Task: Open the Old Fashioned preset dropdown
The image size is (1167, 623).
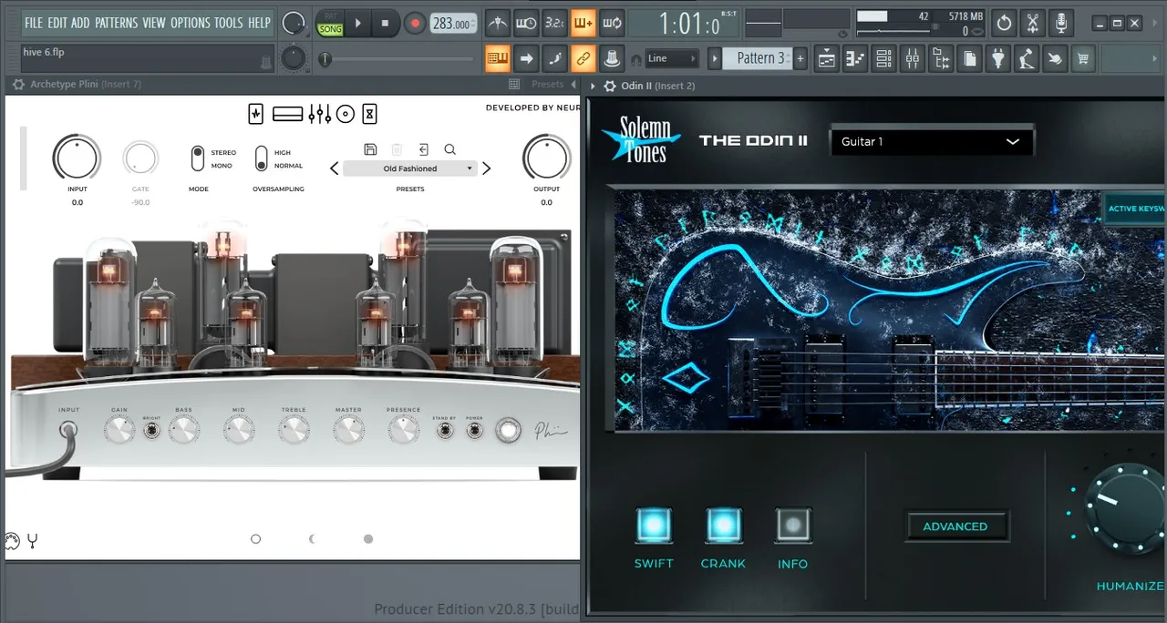Action: (410, 169)
